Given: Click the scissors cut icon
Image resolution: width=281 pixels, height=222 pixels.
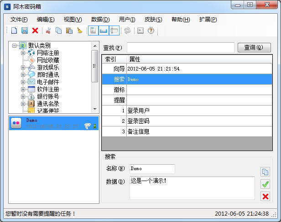Looking at the screenshot, I should tap(48, 30).
